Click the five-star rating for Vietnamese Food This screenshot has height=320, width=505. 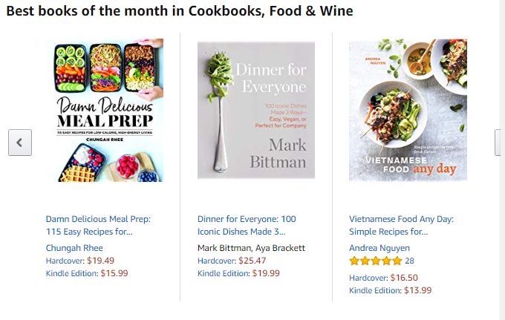click(x=376, y=261)
